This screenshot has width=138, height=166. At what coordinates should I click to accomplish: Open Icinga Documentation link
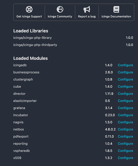click(x=116, y=17)
